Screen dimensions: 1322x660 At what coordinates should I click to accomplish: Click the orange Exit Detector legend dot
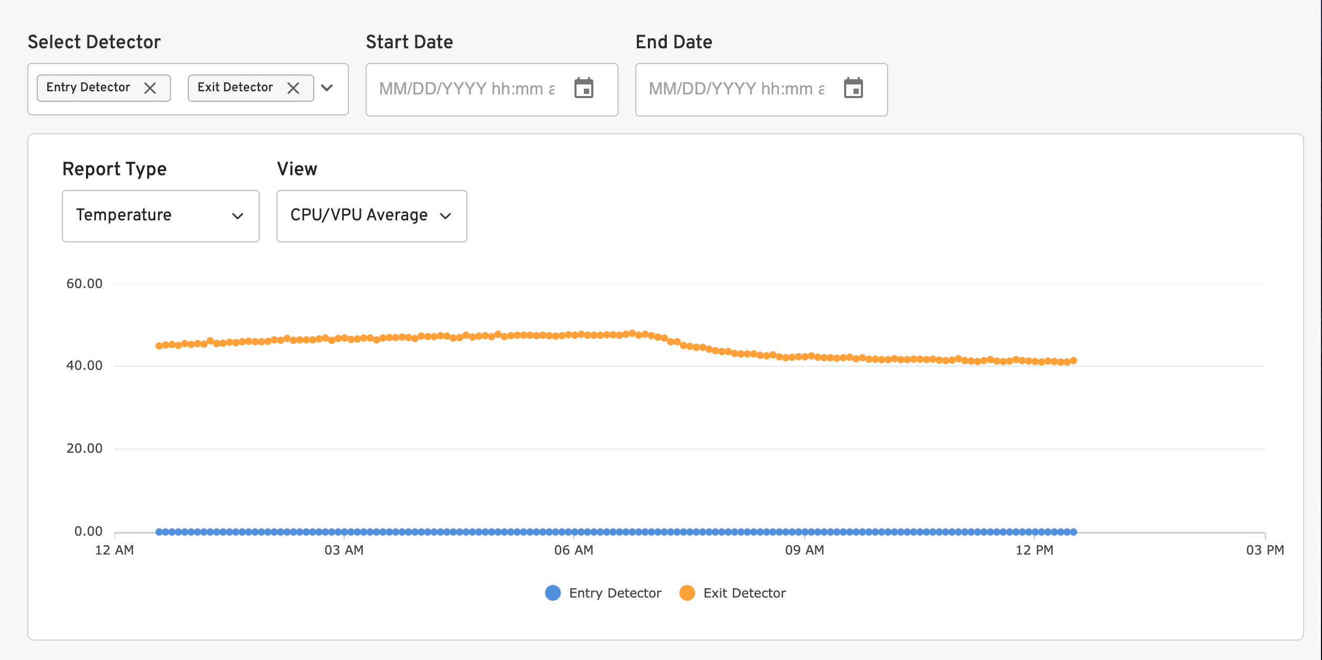[x=687, y=593]
